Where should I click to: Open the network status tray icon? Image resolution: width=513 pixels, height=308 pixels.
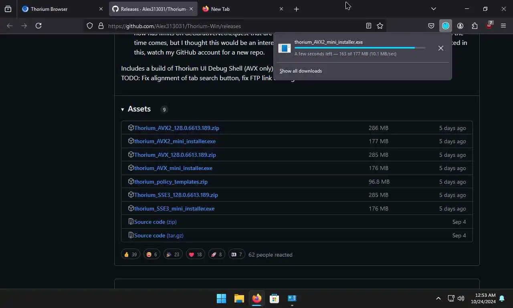[x=451, y=298]
